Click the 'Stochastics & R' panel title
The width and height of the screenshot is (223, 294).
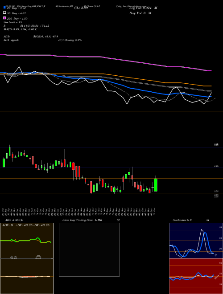pyautogui.click(x=182, y=220)
